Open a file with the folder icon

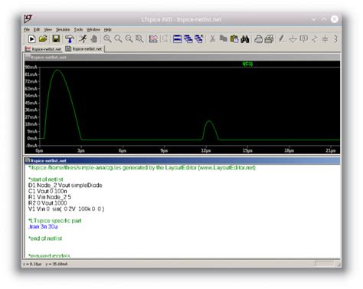[43, 39]
